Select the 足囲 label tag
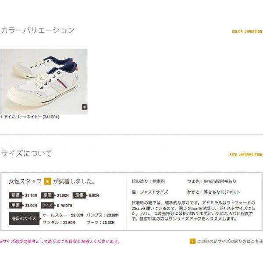 click(x=48, y=195)
